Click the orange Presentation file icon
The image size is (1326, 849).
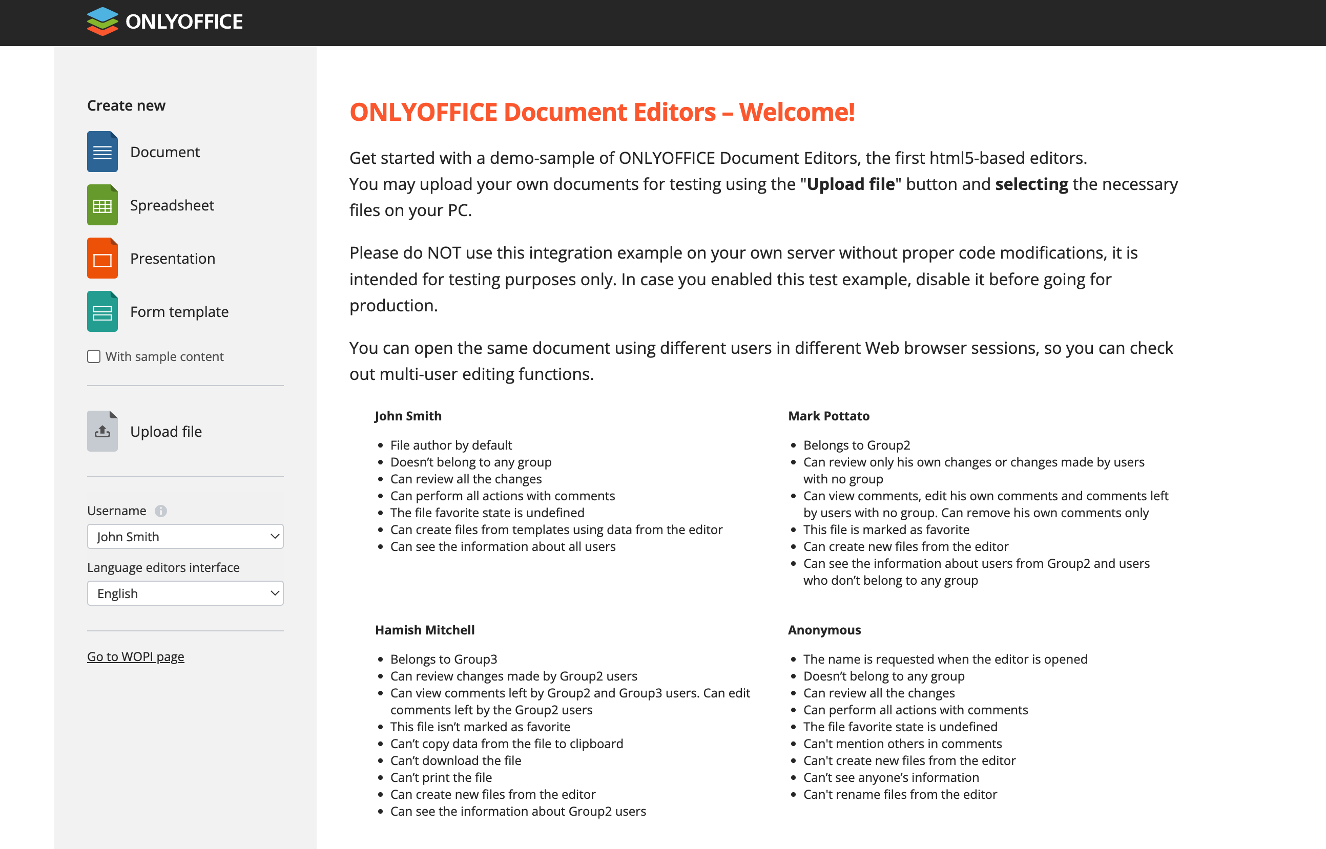pyautogui.click(x=102, y=259)
